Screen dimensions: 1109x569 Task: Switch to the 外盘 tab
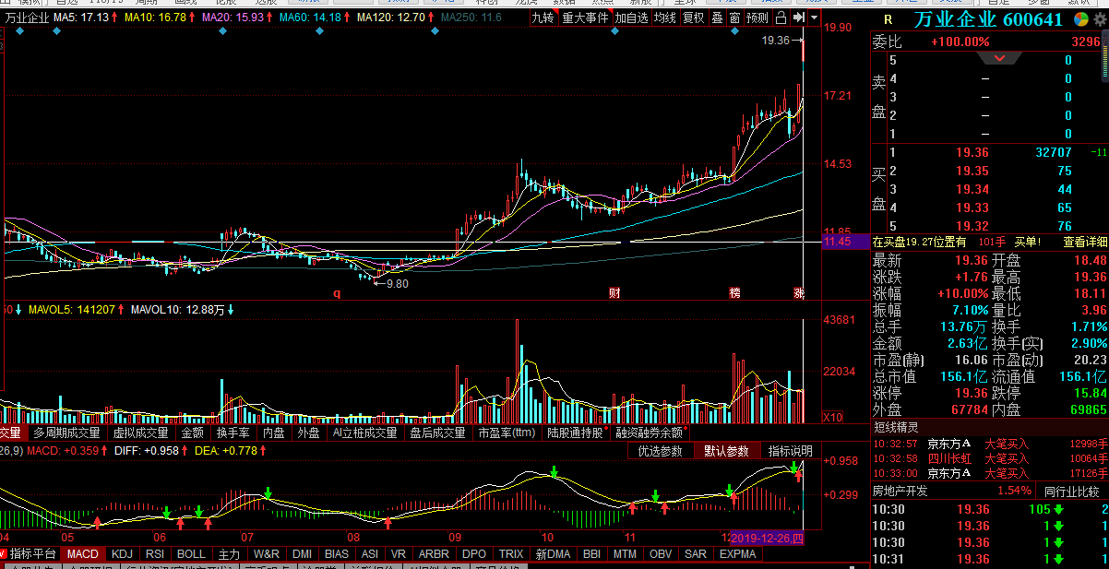coord(308,433)
